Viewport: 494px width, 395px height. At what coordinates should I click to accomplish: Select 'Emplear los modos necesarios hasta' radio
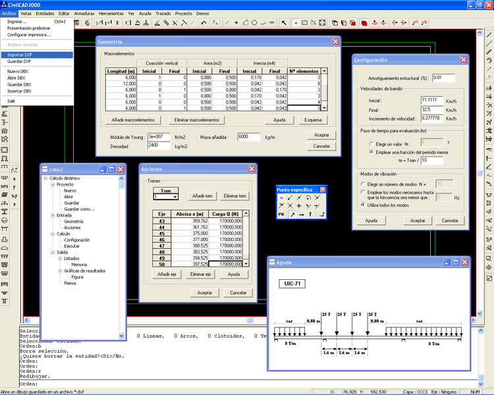point(363,192)
